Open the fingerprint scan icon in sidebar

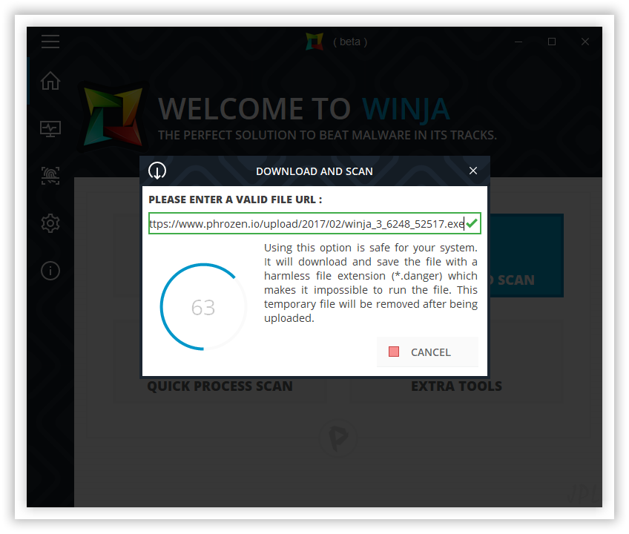coord(50,176)
